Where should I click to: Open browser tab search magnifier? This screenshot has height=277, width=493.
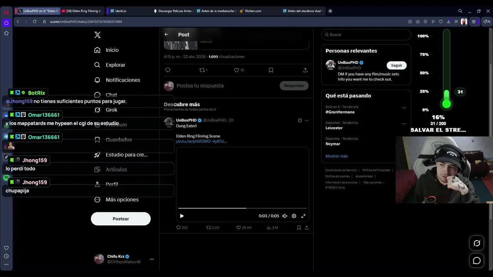[460, 11]
